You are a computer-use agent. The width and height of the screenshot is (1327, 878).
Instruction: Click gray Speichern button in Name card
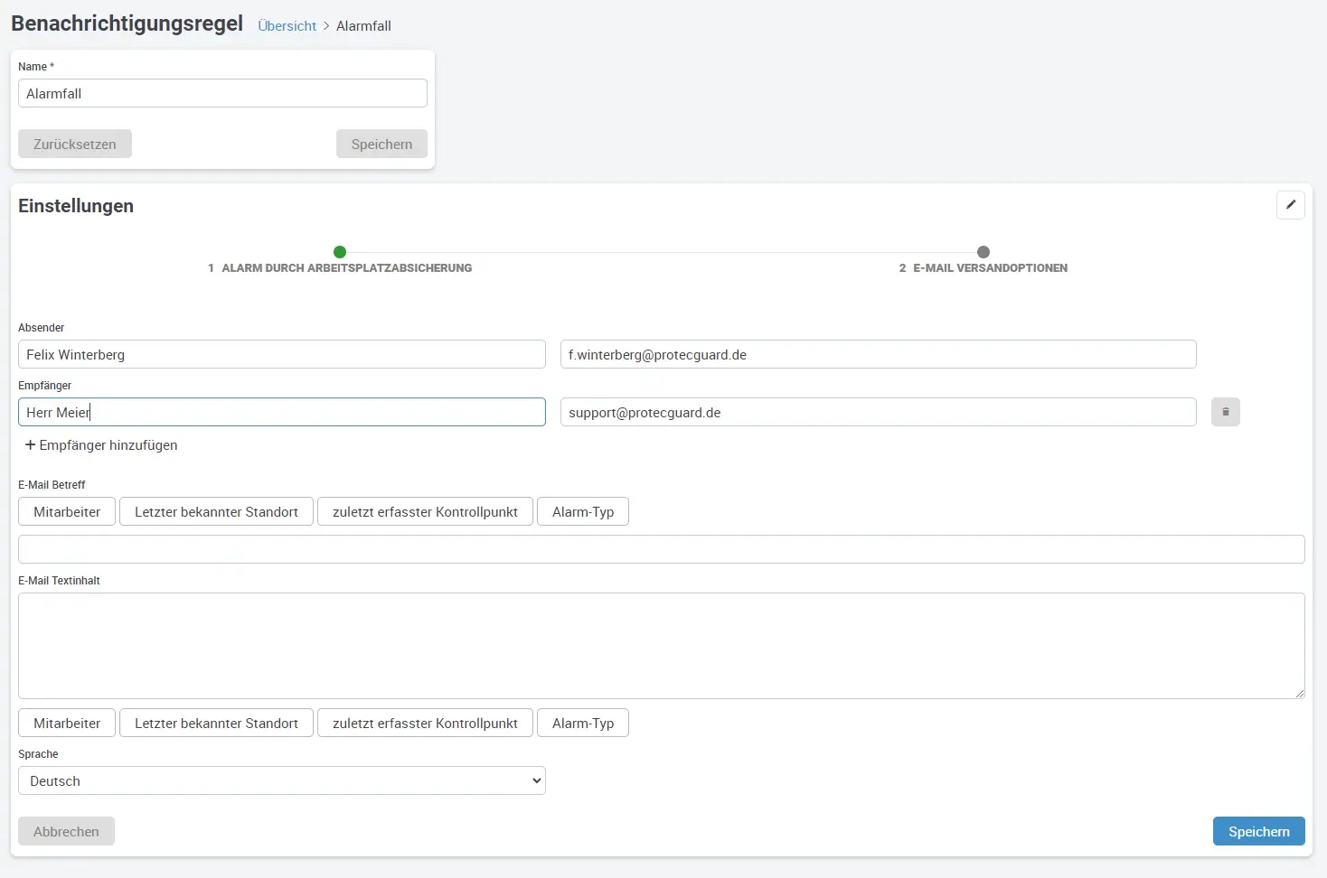coord(381,144)
